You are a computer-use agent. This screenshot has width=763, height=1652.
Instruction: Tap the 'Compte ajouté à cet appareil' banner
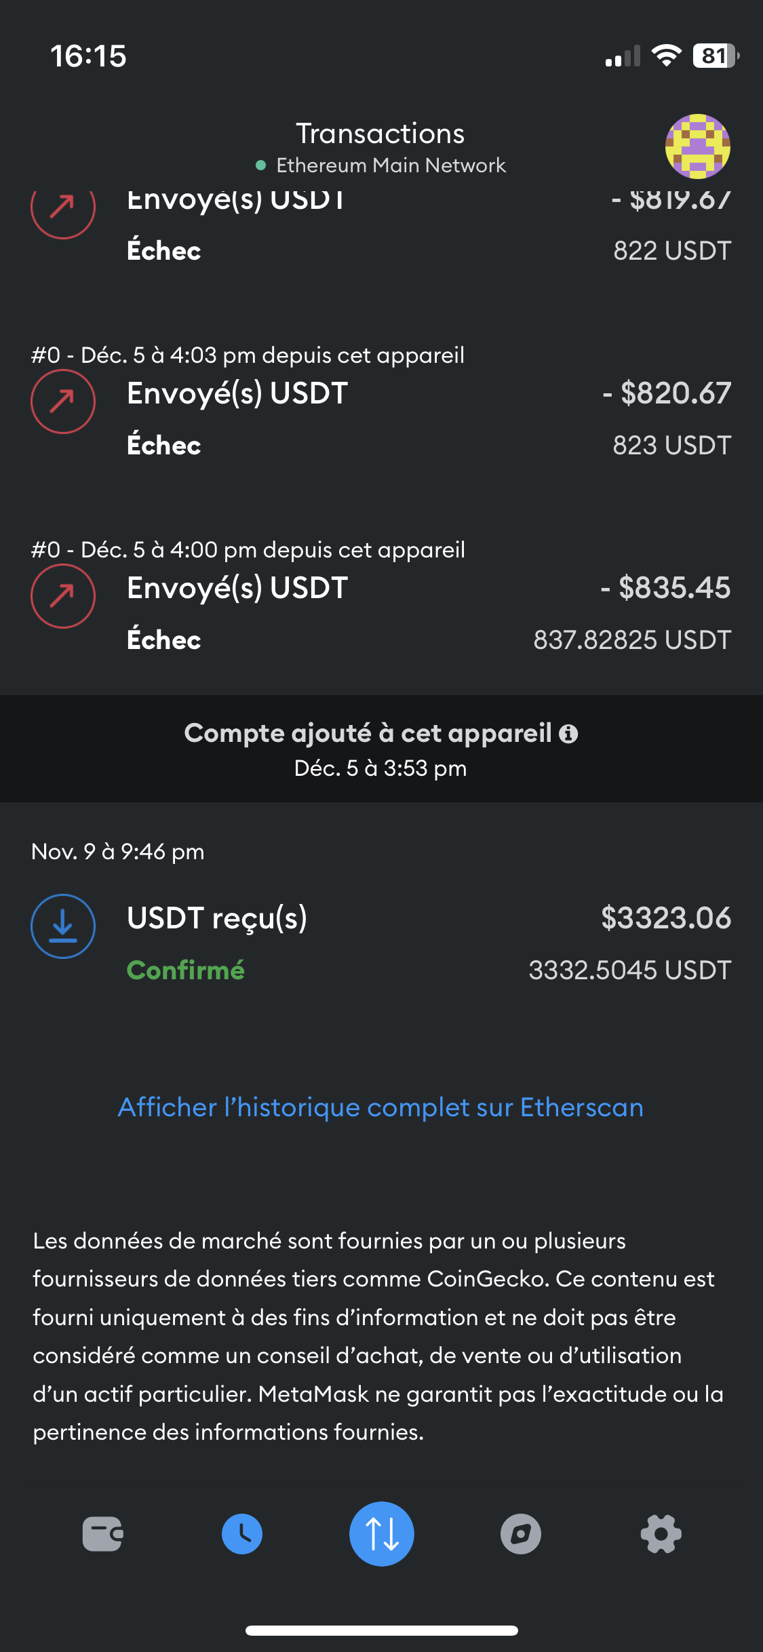pyautogui.click(x=366, y=750)
